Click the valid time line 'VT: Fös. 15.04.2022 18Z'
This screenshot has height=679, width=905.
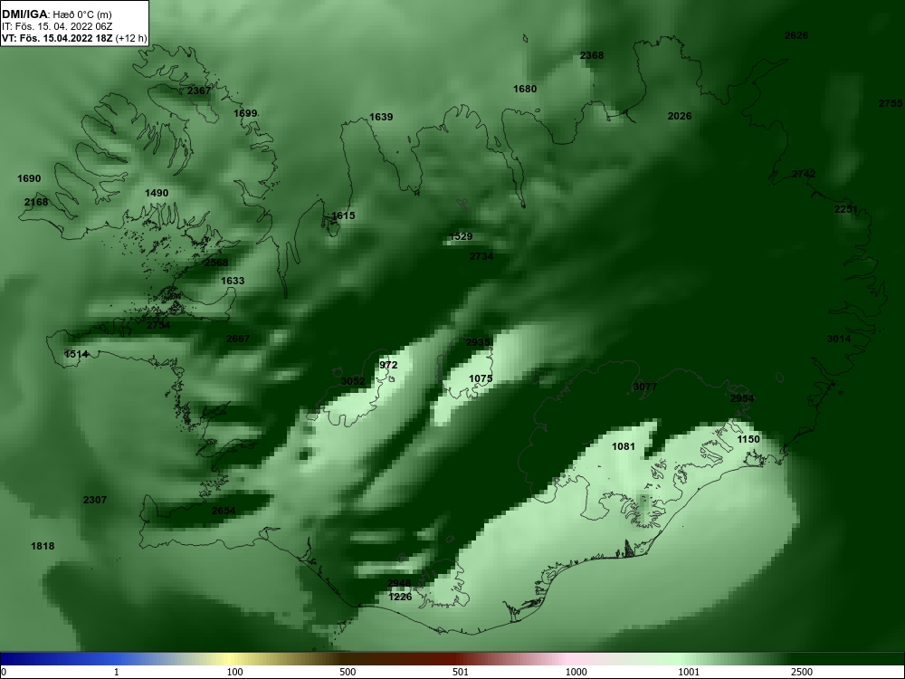(x=58, y=39)
